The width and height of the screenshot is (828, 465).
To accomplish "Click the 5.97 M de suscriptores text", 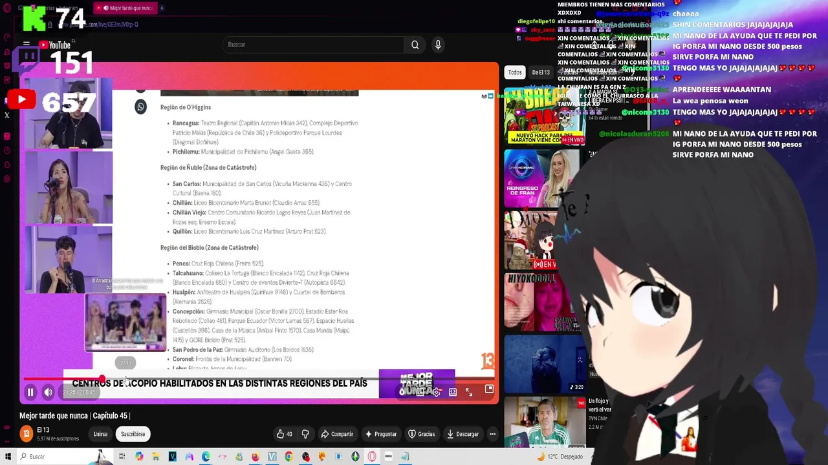I will pyautogui.click(x=58, y=439).
